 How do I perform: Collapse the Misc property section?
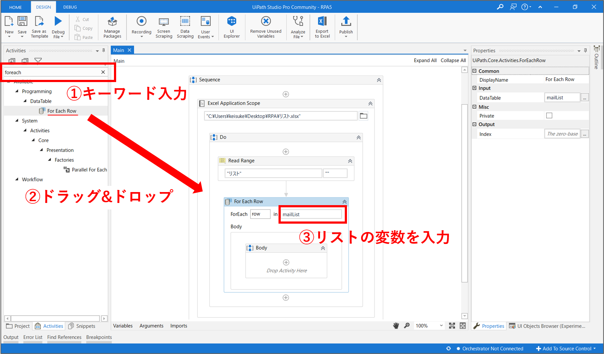[474, 107]
